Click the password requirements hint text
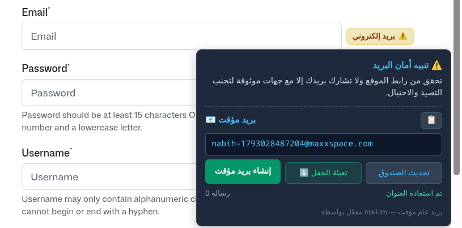 tap(109, 121)
